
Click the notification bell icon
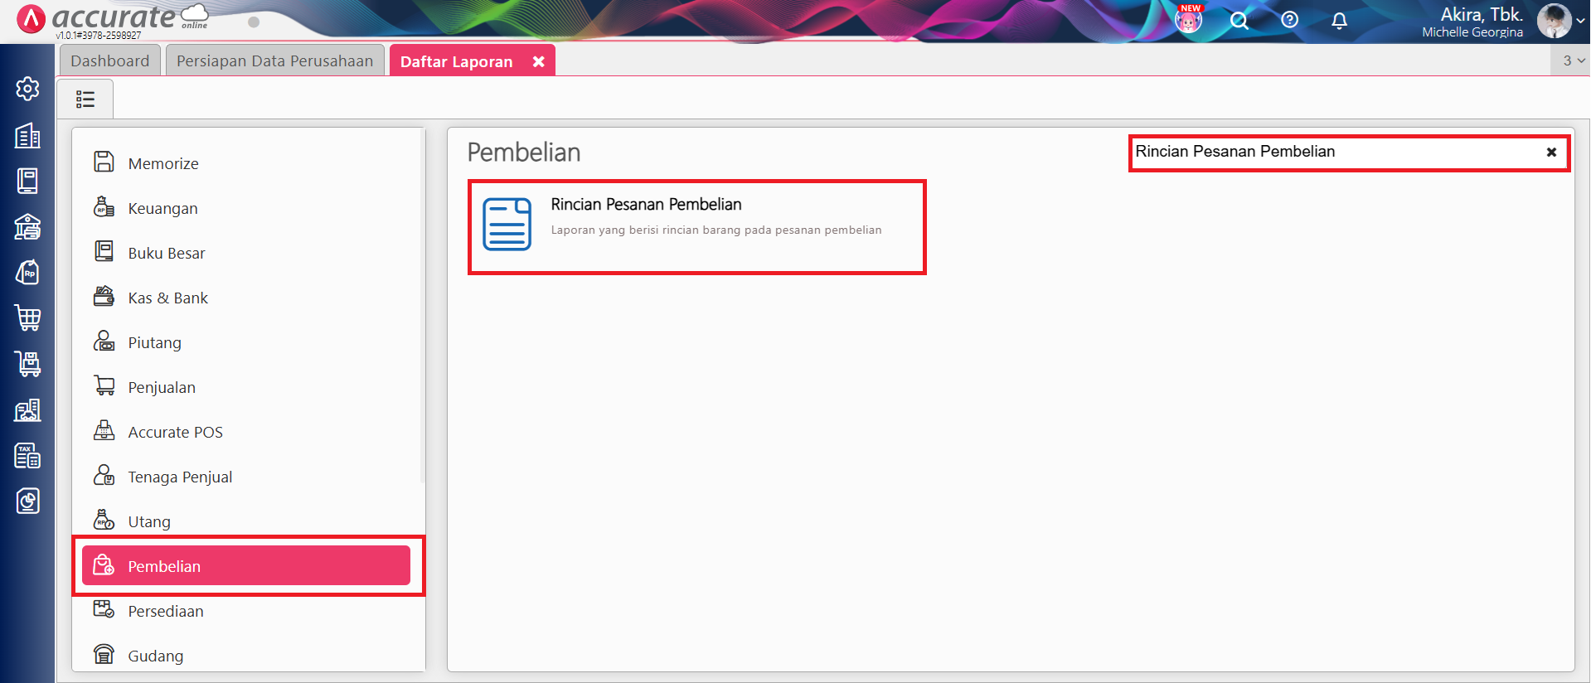(1339, 21)
